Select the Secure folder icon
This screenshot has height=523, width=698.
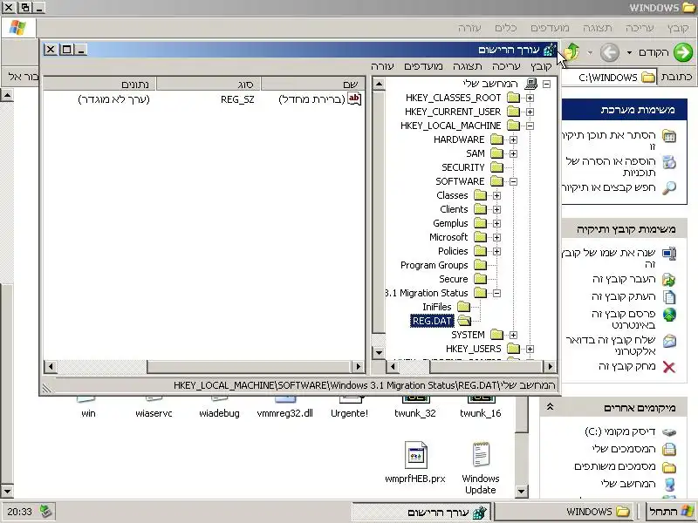tap(481, 279)
